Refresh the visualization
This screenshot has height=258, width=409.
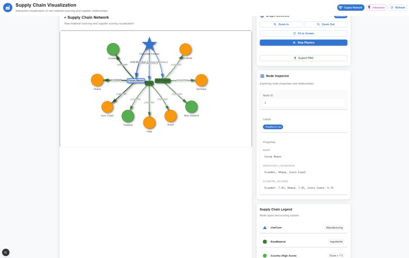pyautogui.click(x=398, y=8)
